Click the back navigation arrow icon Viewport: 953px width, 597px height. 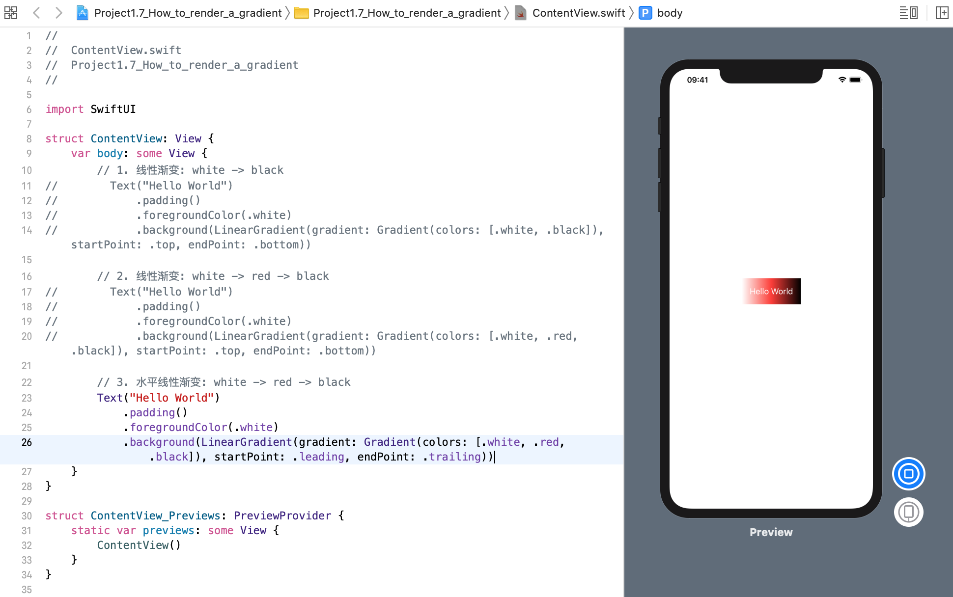36,12
